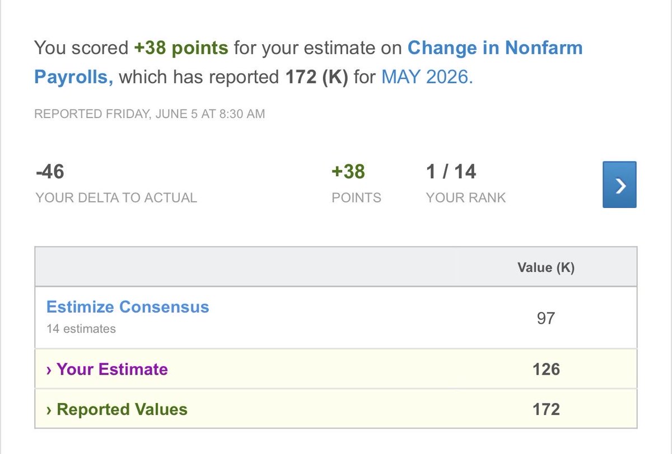Click the YOUR DELTA TO ACTUAL label
This screenshot has height=454, width=672.
[x=116, y=197]
